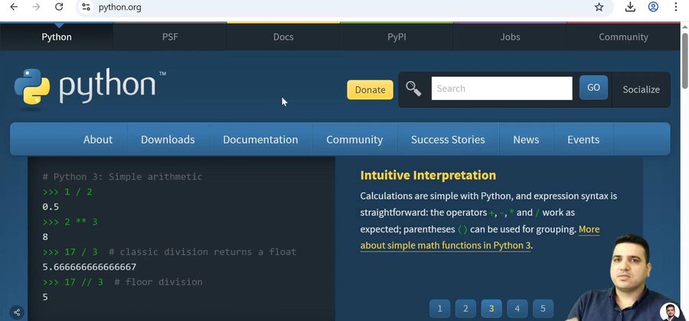Open the Events navigation menu
Image resolution: width=689 pixels, height=321 pixels.
583,139
